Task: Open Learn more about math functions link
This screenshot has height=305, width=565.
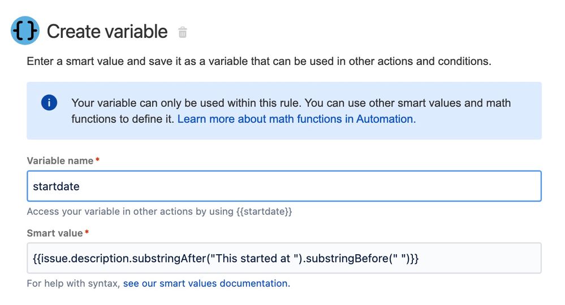Action: click(x=296, y=119)
